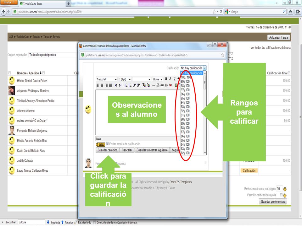Apply underline in the comment editor

pyautogui.click(x=174, y=79)
